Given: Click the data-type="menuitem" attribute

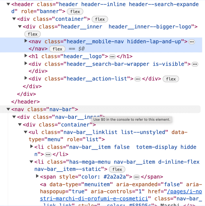Looking at the screenshot, I should click(x=81, y=184).
